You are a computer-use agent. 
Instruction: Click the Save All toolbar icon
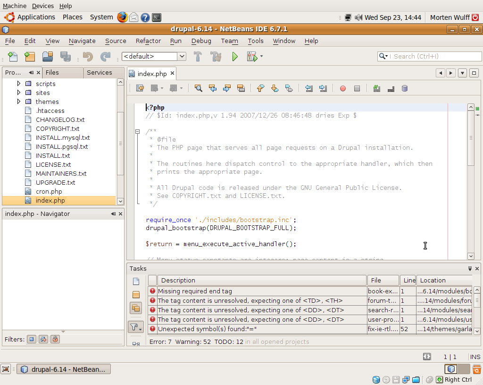[x=65, y=57]
